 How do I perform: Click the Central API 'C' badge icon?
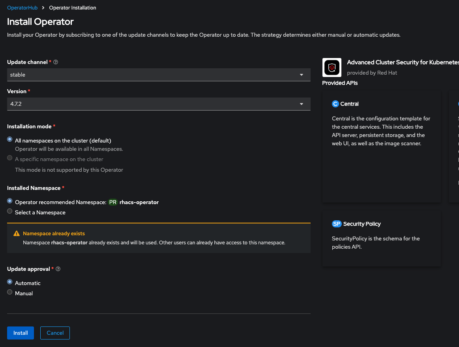coord(335,104)
